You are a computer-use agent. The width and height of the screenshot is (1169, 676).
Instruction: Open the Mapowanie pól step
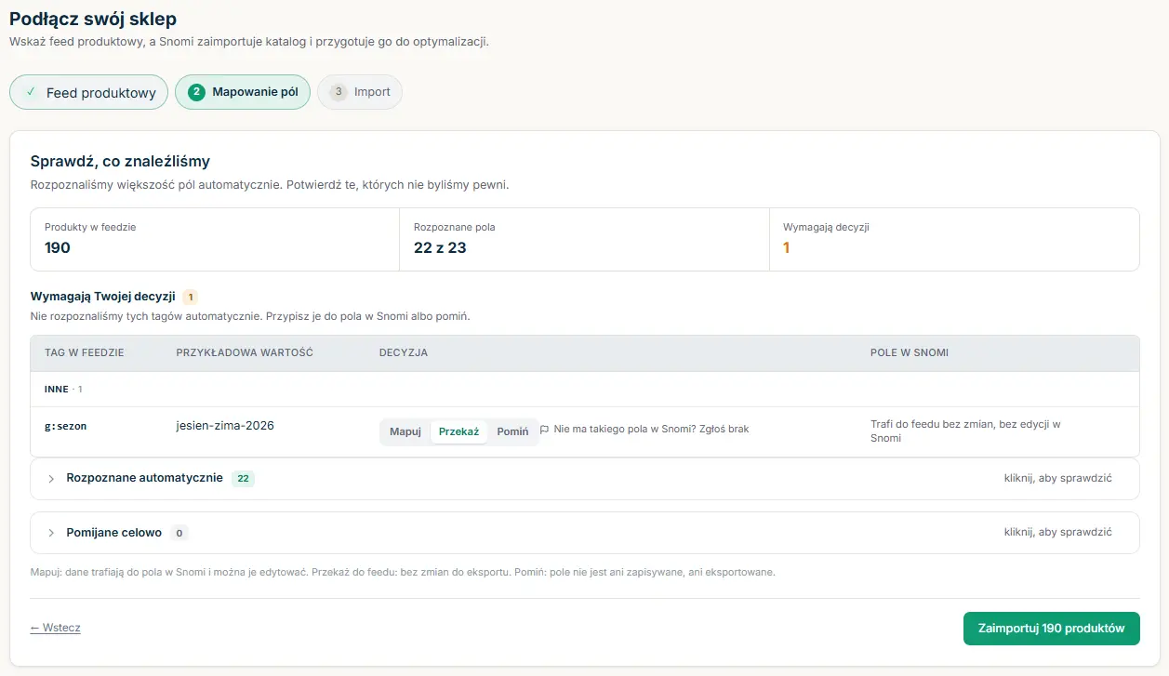pyautogui.click(x=243, y=92)
